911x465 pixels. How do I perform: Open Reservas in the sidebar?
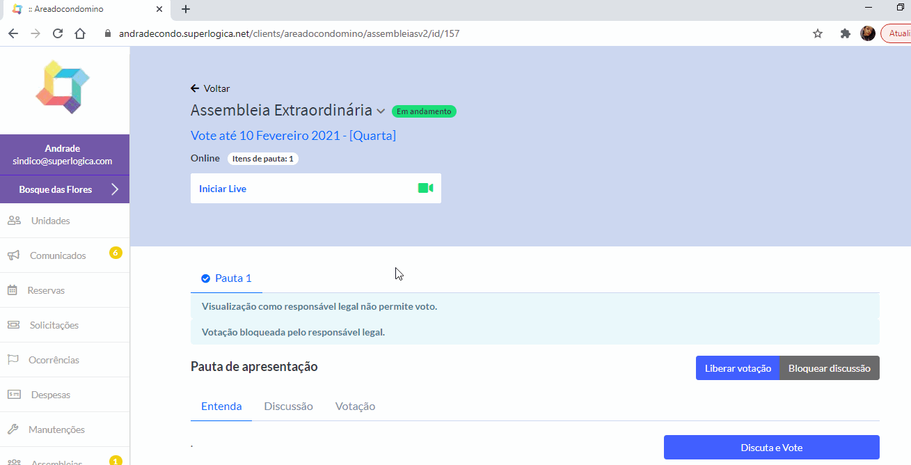point(65,290)
